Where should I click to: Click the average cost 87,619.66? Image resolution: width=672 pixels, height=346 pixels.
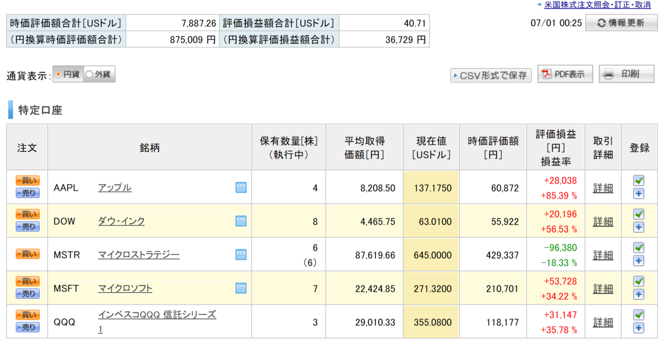coord(375,255)
